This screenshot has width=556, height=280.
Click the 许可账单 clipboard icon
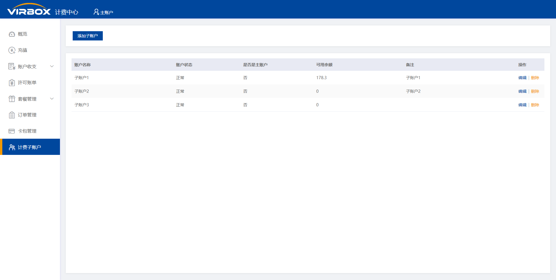point(12,83)
